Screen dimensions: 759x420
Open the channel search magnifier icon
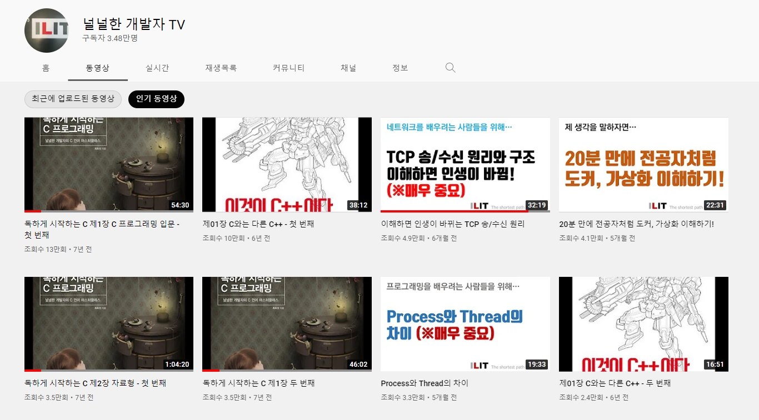coord(450,68)
